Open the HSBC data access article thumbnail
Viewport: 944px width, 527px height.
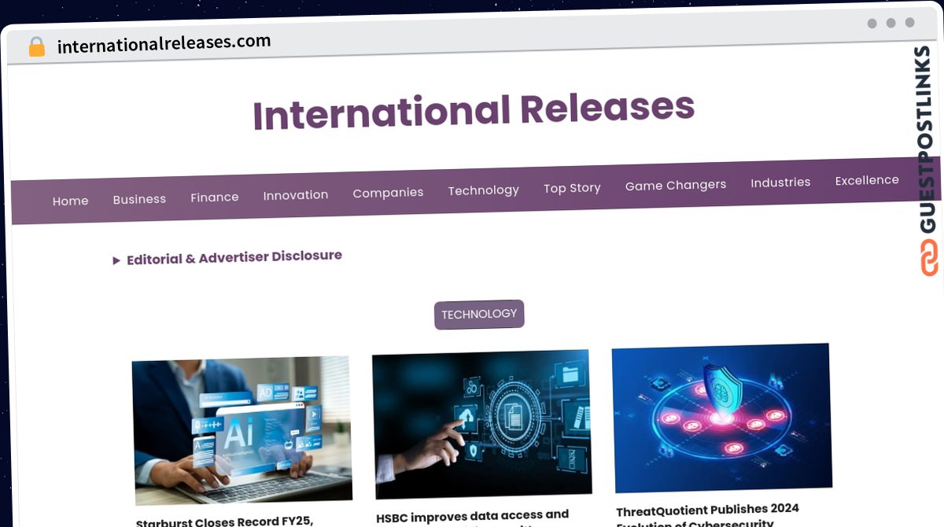tap(481, 424)
